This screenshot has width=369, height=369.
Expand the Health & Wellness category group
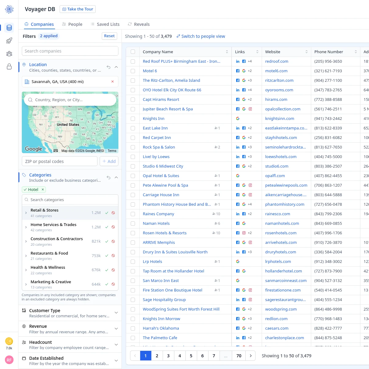26,270
